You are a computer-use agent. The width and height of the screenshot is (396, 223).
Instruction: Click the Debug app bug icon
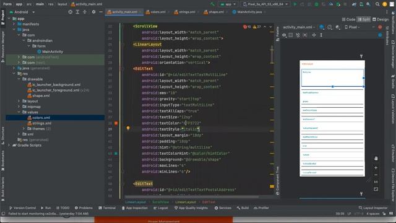coord(316,4)
